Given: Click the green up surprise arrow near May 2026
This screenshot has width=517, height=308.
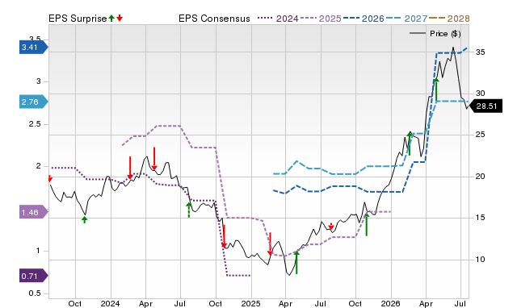Looking at the screenshot, I should coord(436,89).
